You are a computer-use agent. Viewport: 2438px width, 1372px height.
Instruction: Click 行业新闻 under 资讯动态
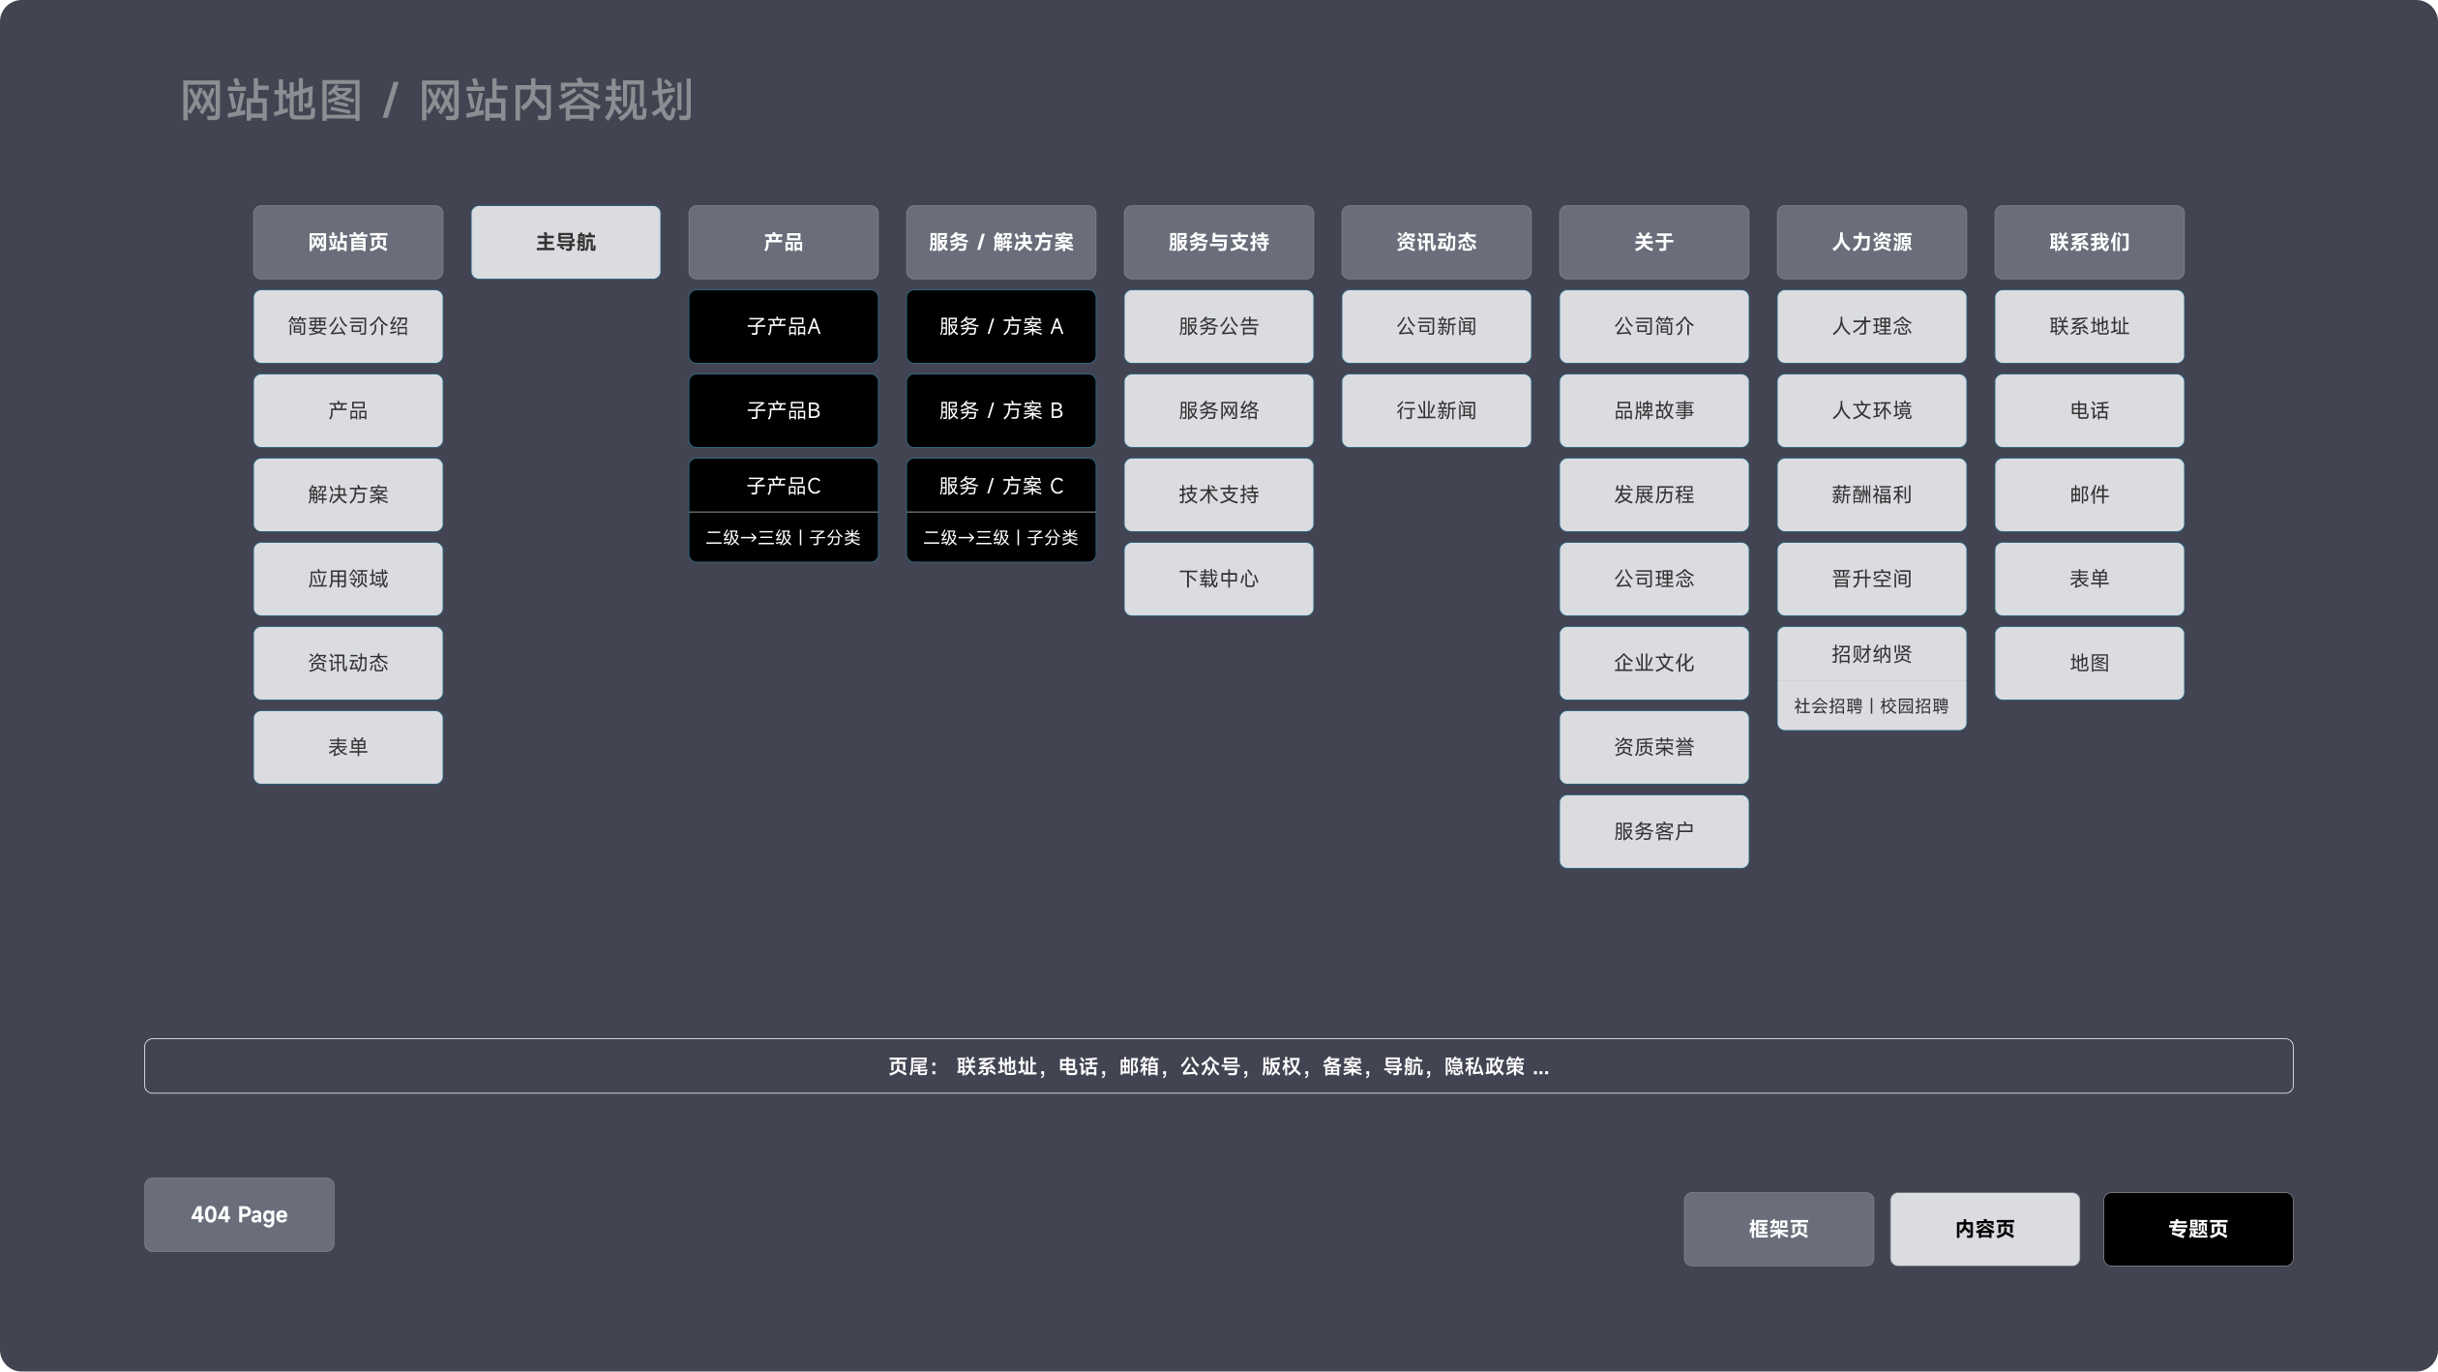click(x=1436, y=410)
